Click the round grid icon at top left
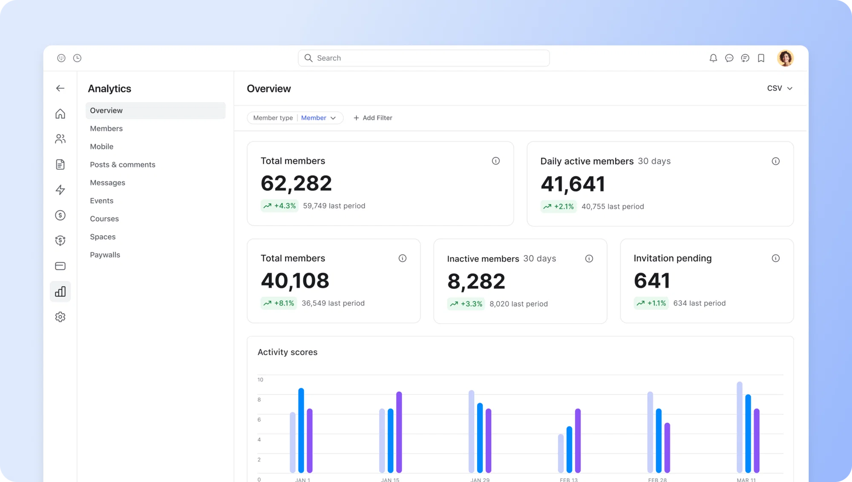Image resolution: width=852 pixels, height=482 pixels. [61, 58]
